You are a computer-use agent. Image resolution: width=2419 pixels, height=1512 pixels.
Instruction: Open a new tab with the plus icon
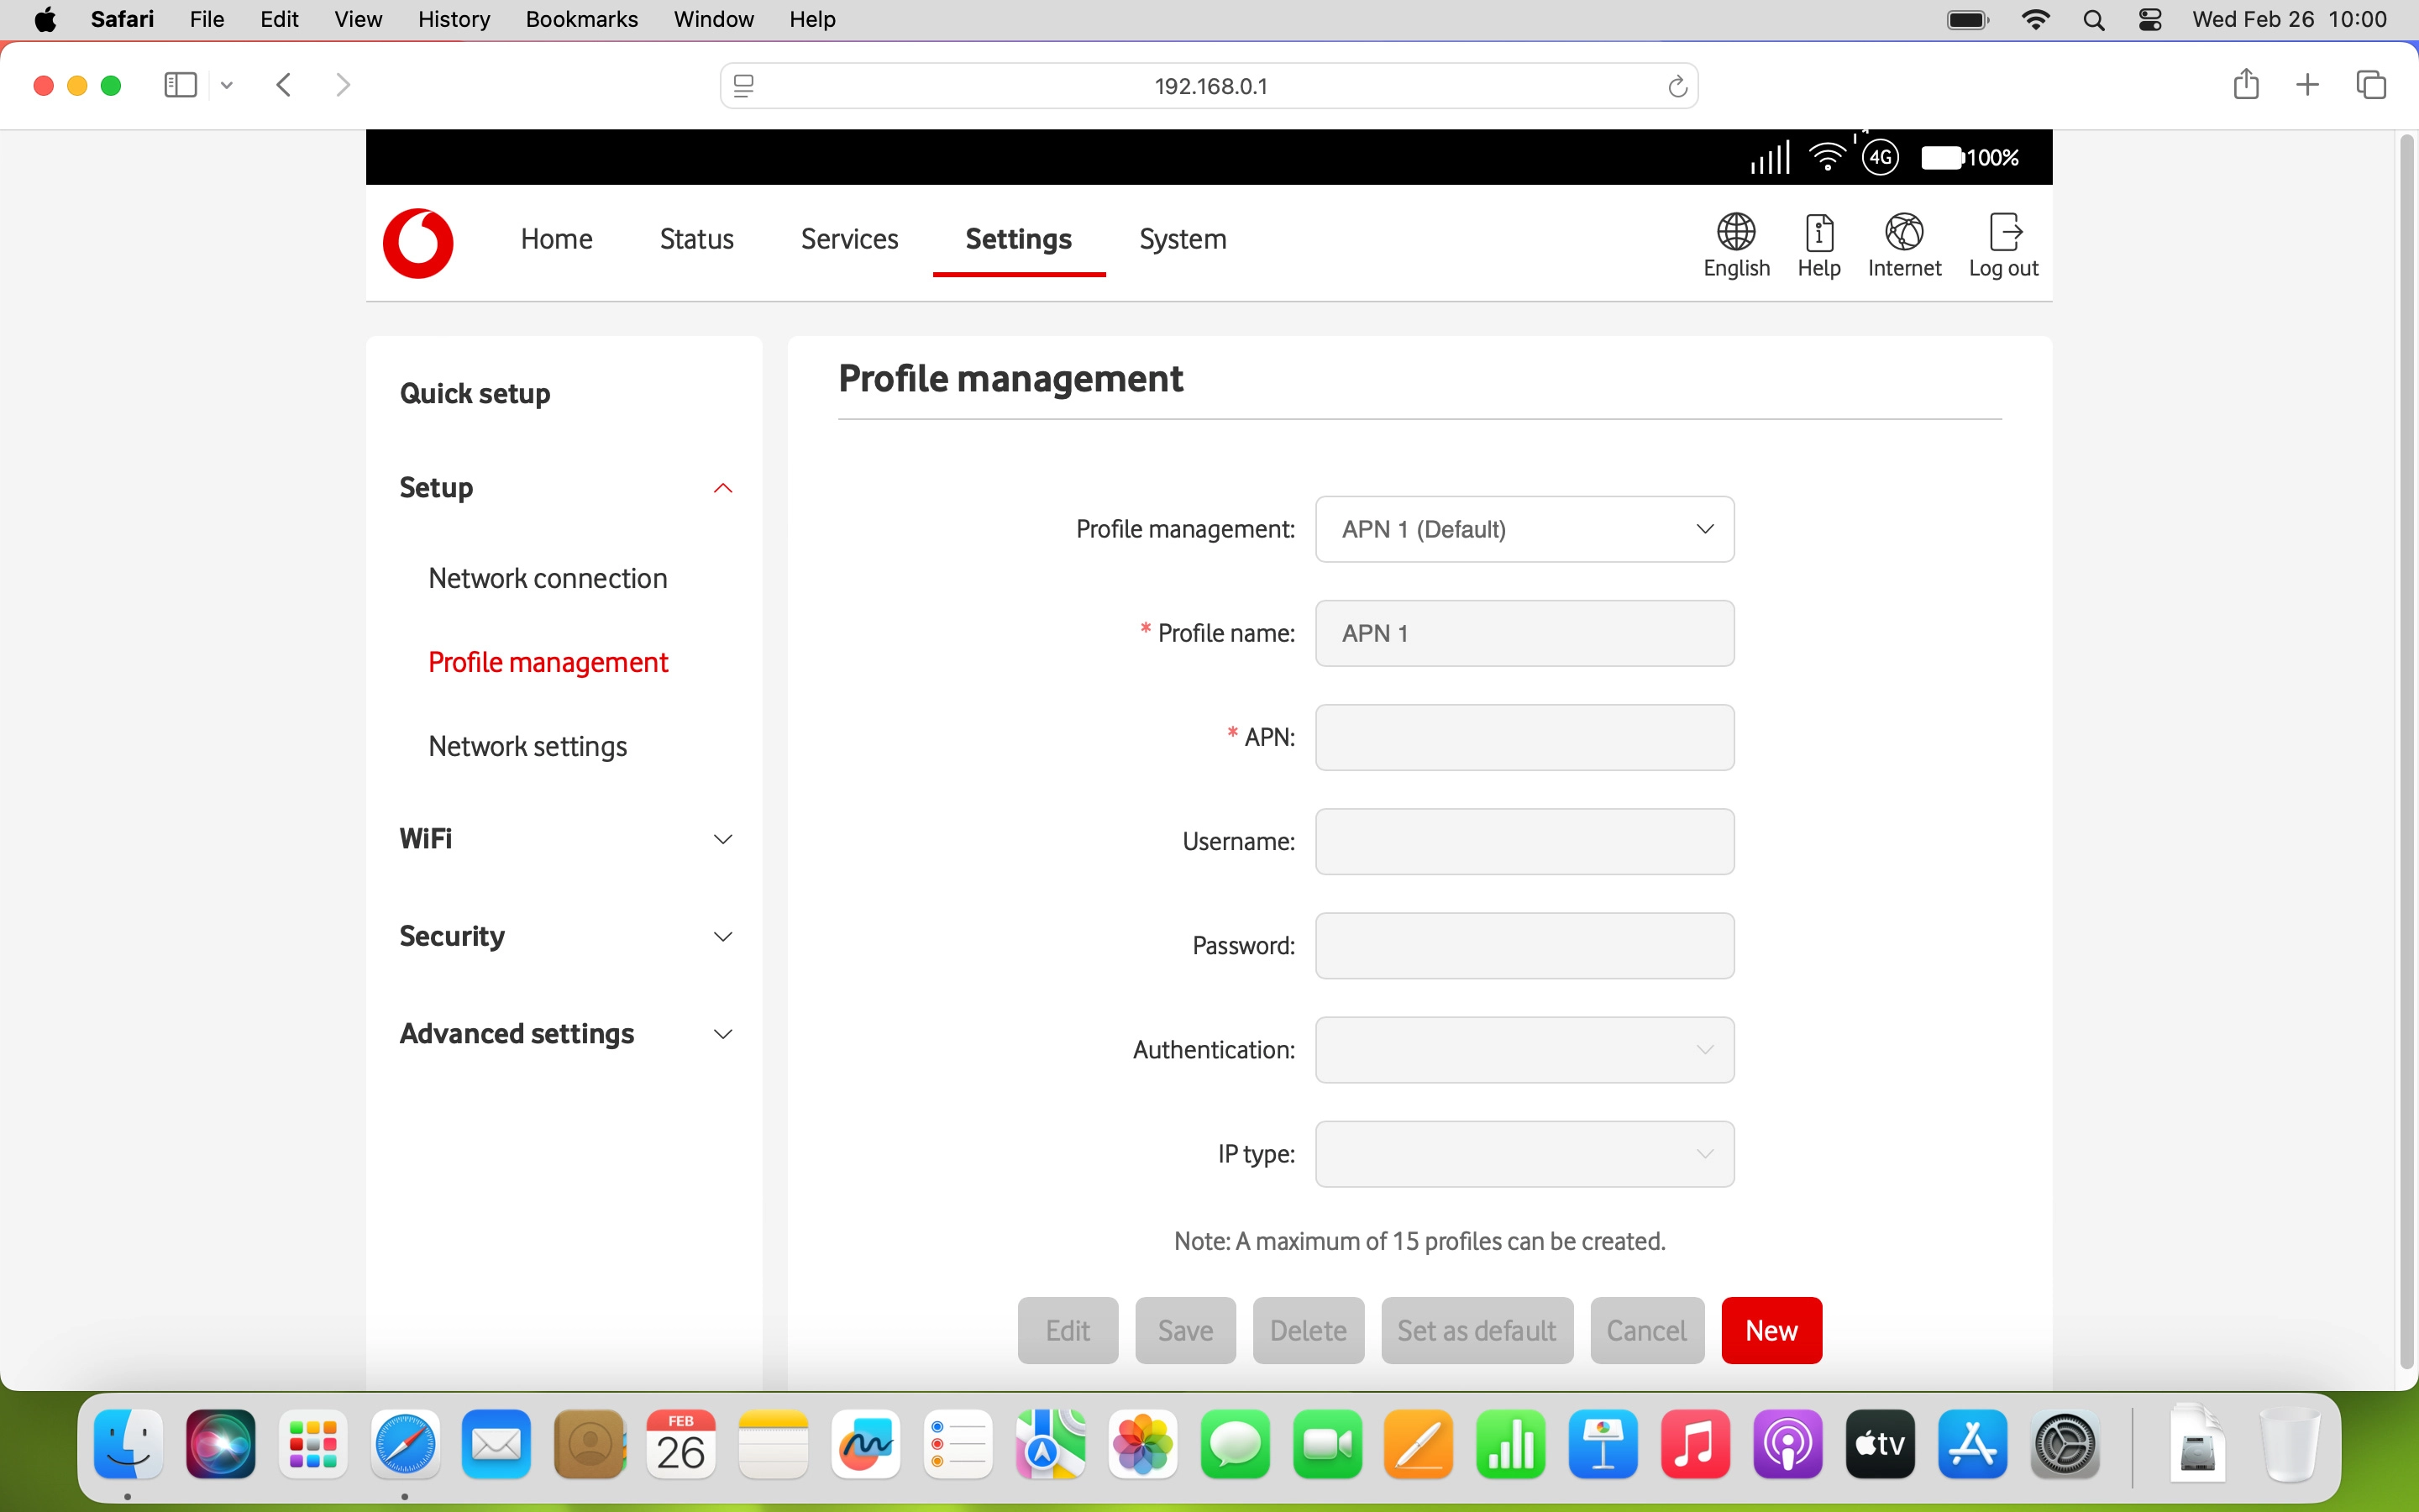point(2308,85)
